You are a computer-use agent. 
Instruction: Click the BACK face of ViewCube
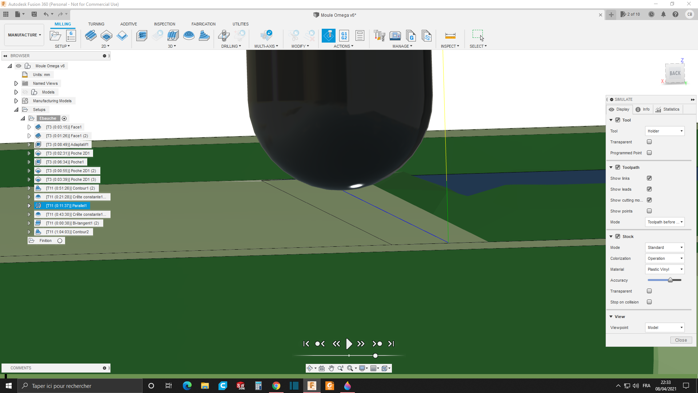[675, 73]
